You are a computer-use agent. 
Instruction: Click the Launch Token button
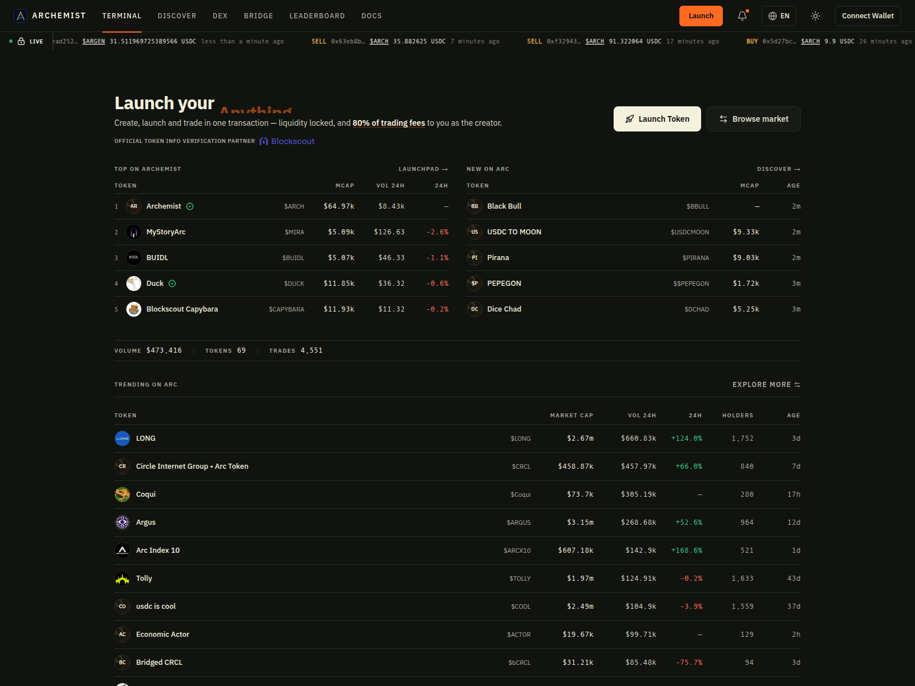[657, 119]
